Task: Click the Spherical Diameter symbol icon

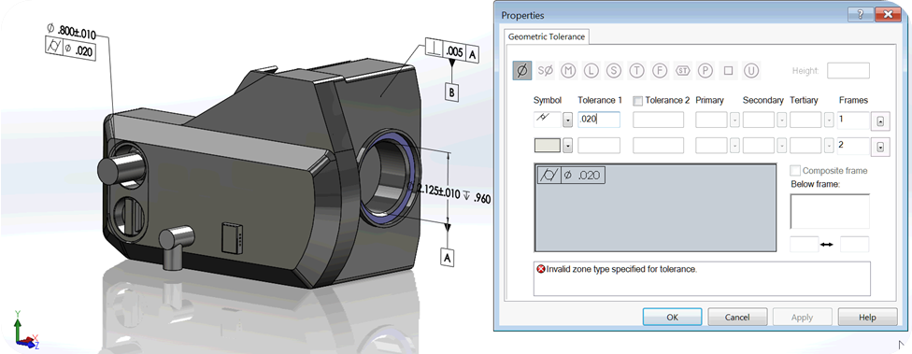Action: 545,71
